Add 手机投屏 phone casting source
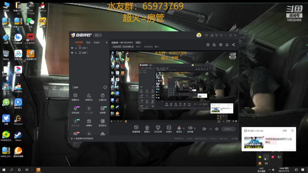The width and height of the screenshot is (308, 173). [x=158, y=129]
